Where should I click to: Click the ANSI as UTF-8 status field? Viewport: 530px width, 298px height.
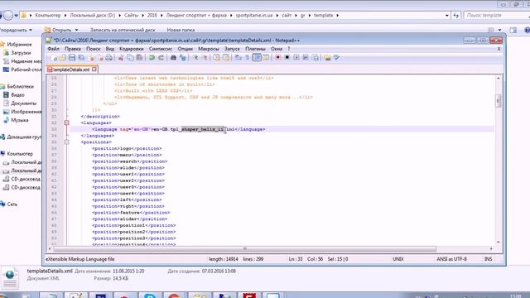coord(451,259)
